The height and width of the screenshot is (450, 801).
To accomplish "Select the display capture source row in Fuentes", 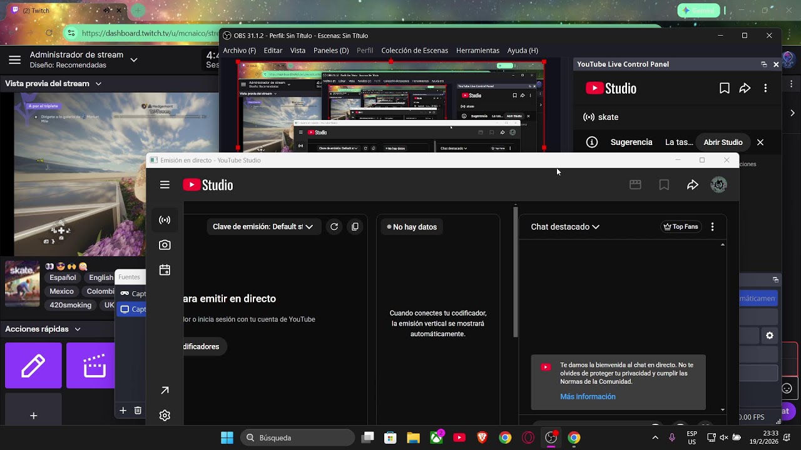I will pyautogui.click(x=131, y=309).
